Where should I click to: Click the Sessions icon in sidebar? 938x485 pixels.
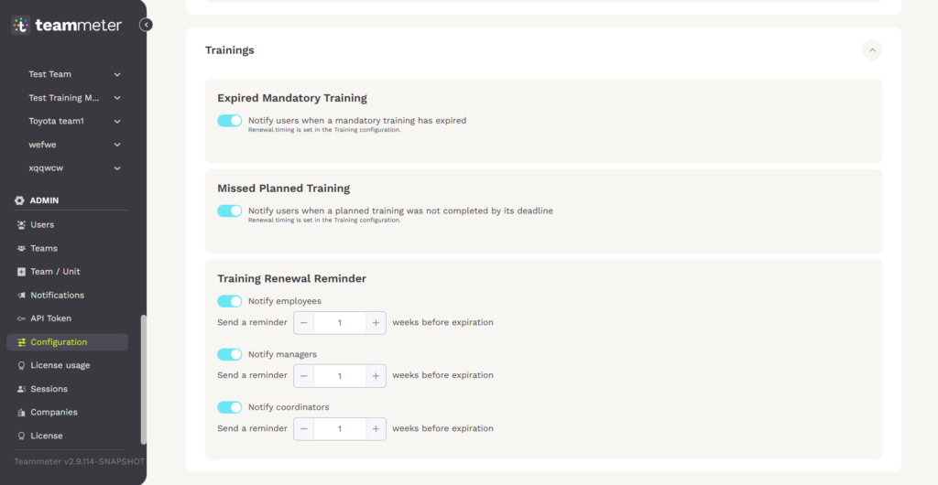(x=21, y=389)
